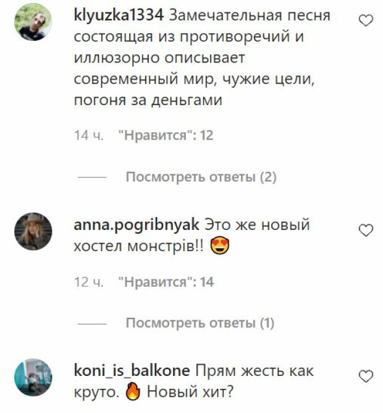This screenshot has width=383, height=413.
Task: Open anna.pogribnyak's avatar photo
Action: (33, 231)
